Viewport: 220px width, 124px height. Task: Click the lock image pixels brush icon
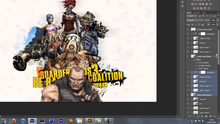(196, 25)
